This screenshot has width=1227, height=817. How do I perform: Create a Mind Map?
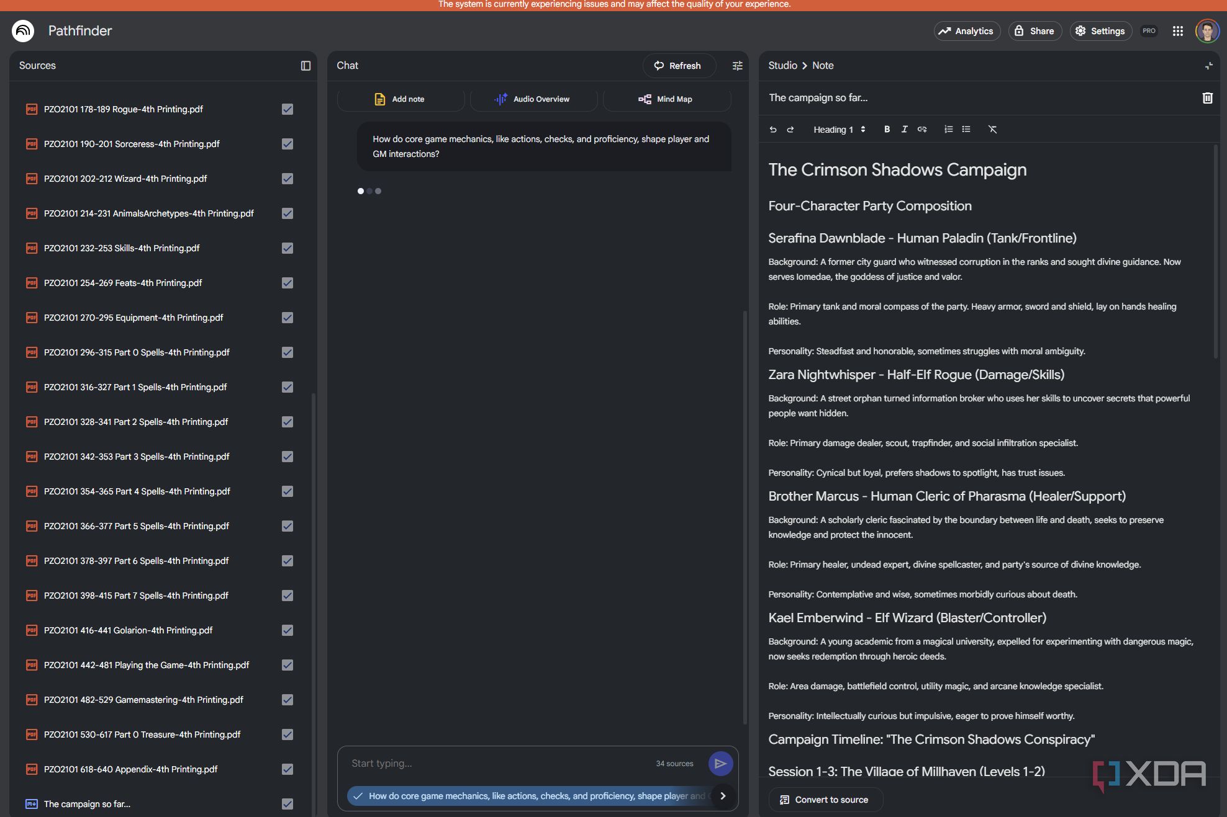pos(666,99)
